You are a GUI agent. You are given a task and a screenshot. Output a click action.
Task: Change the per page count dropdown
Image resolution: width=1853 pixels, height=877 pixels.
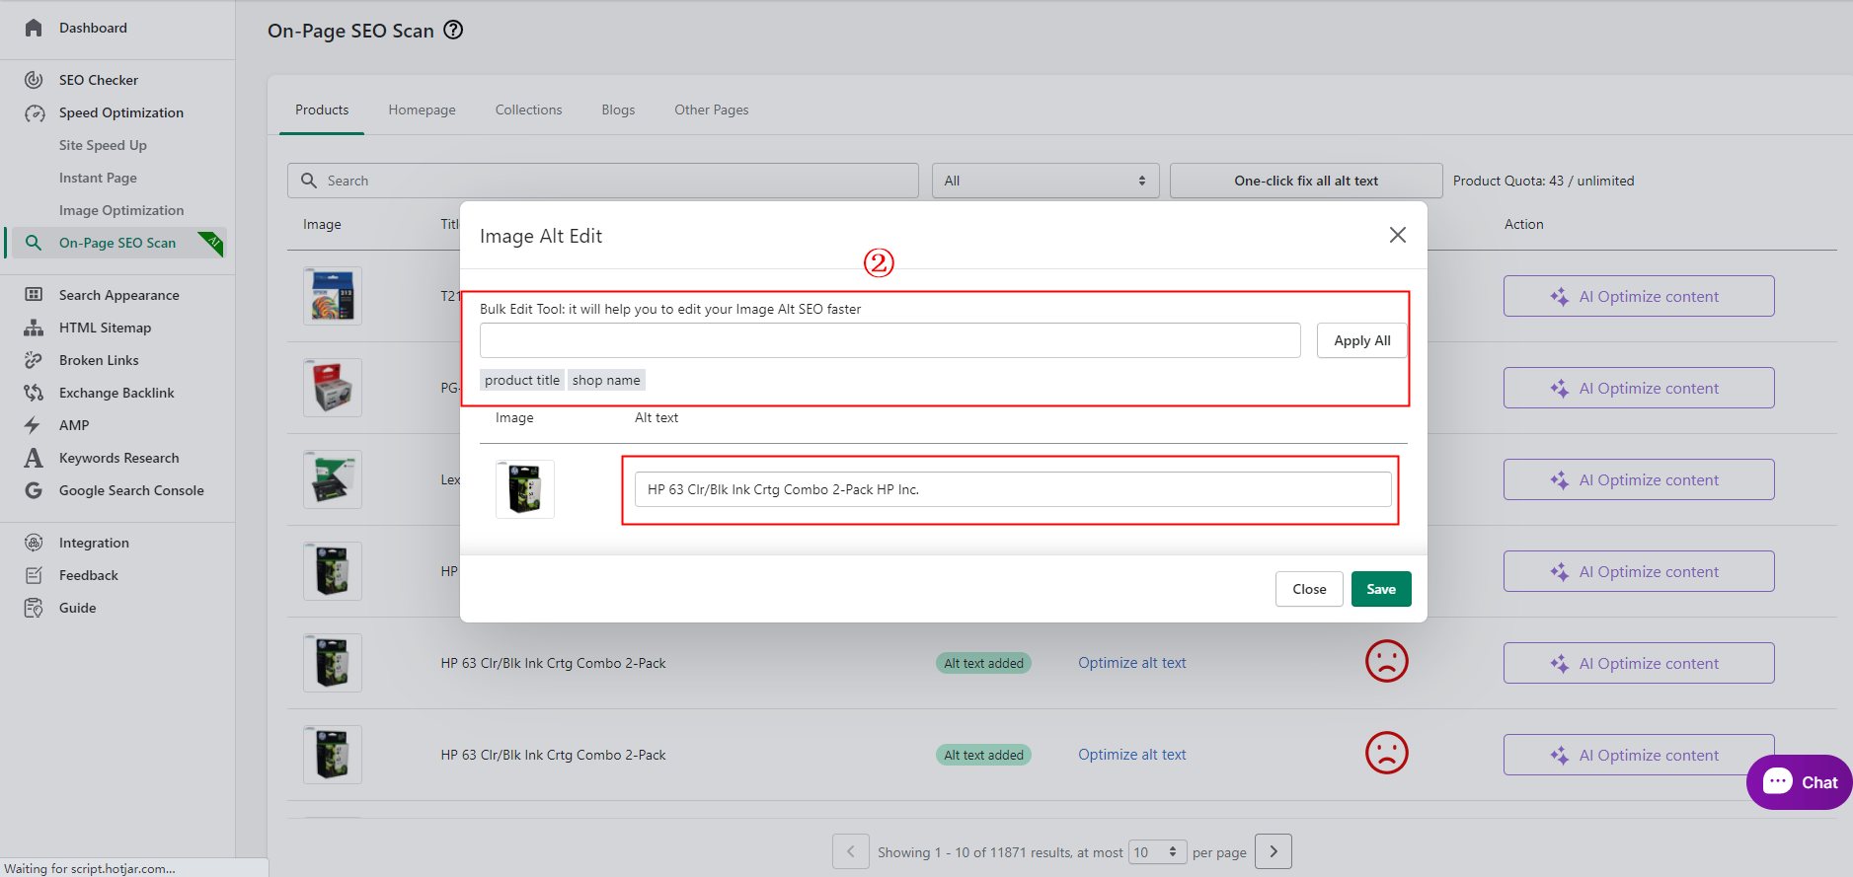[1157, 852]
